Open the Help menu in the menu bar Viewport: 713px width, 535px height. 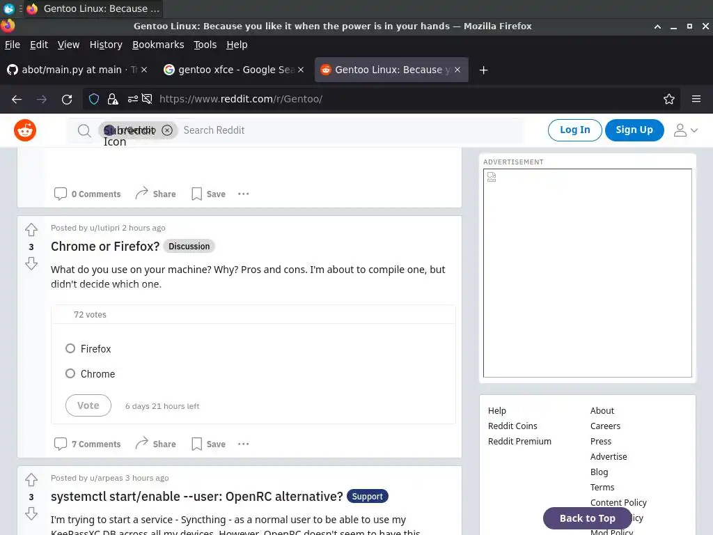[237, 45]
